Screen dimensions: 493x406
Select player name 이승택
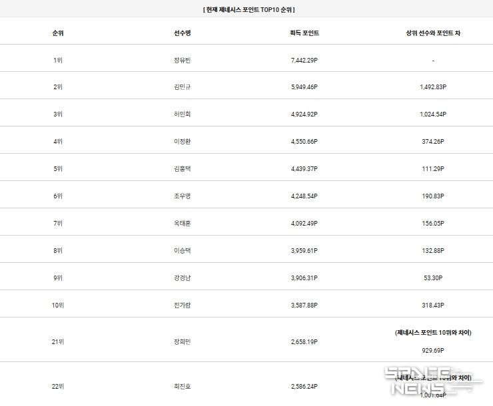pyautogui.click(x=183, y=251)
